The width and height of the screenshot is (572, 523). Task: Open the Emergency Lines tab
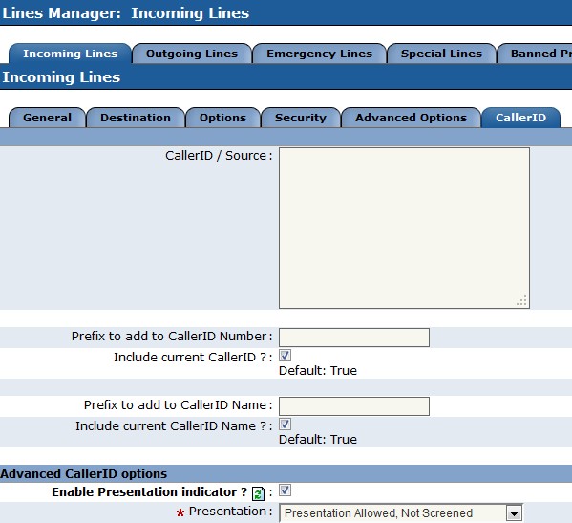tap(319, 54)
